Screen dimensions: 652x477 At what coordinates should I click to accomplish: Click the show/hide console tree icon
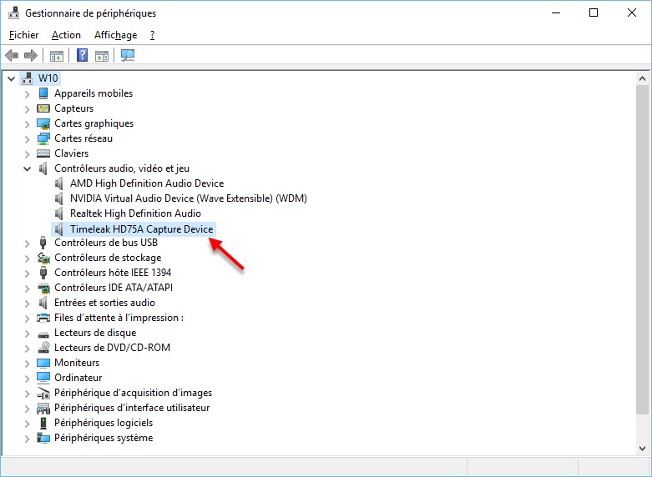tap(57, 56)
